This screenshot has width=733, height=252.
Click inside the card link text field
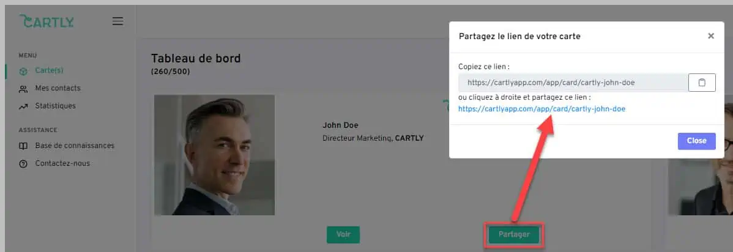click(x=573, y=83)
